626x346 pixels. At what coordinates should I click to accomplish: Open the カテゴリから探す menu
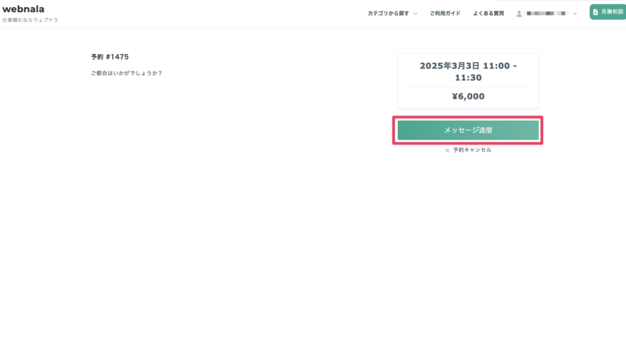tap(388, 13)
